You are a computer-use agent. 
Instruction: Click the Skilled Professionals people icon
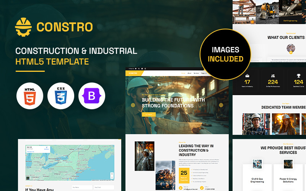(x=273, y=76)
